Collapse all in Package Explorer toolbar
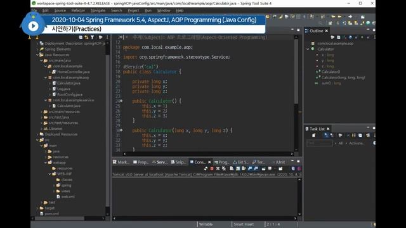 pos(81,37)
